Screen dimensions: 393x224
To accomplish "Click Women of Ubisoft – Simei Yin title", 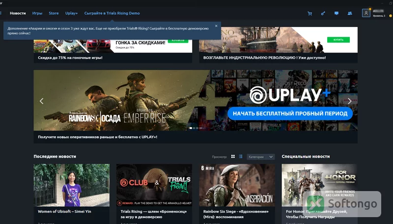I will pos(64,211).
